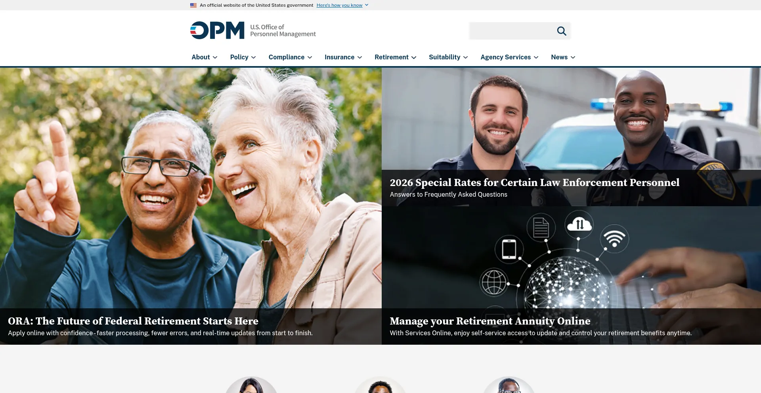Click the chevron arrow next to About
Viewport: 761px width, 393px height.
215,57
